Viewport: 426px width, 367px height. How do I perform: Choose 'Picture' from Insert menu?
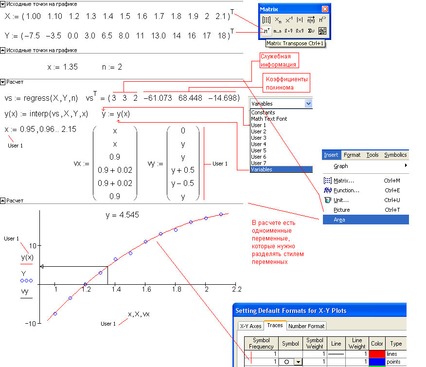[x=366, y=210]
